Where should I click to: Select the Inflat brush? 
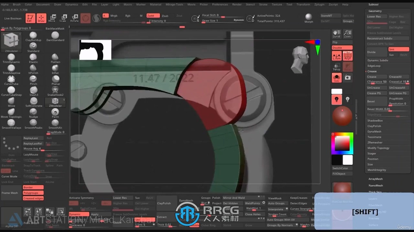click(x=55, y=70)
